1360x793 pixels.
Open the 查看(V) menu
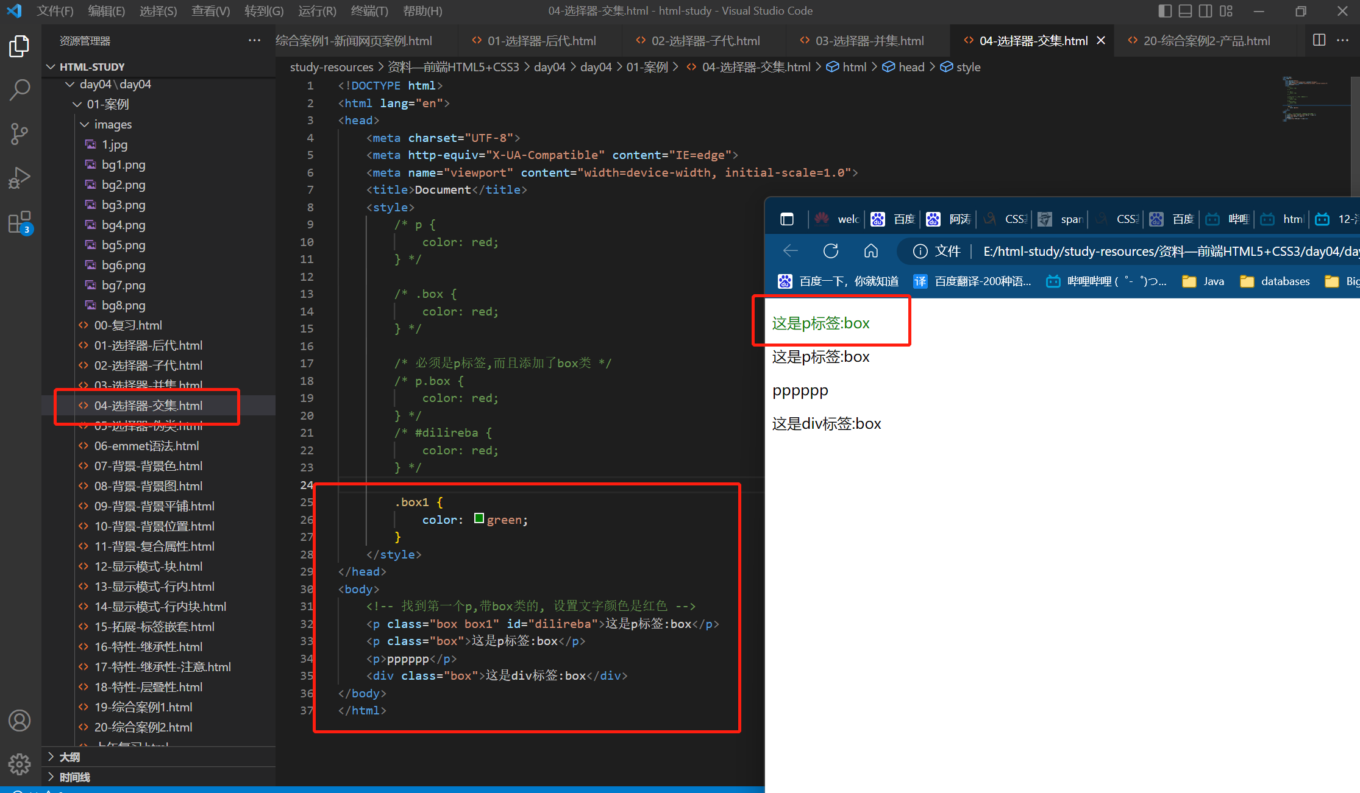[x=210, y=11]
